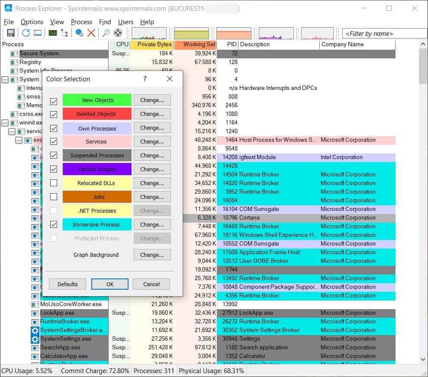Click the green CPU graph toolbar icon
Image resolution: width=428 pixels, height=377 pixels.
click(x=53, y=33)
